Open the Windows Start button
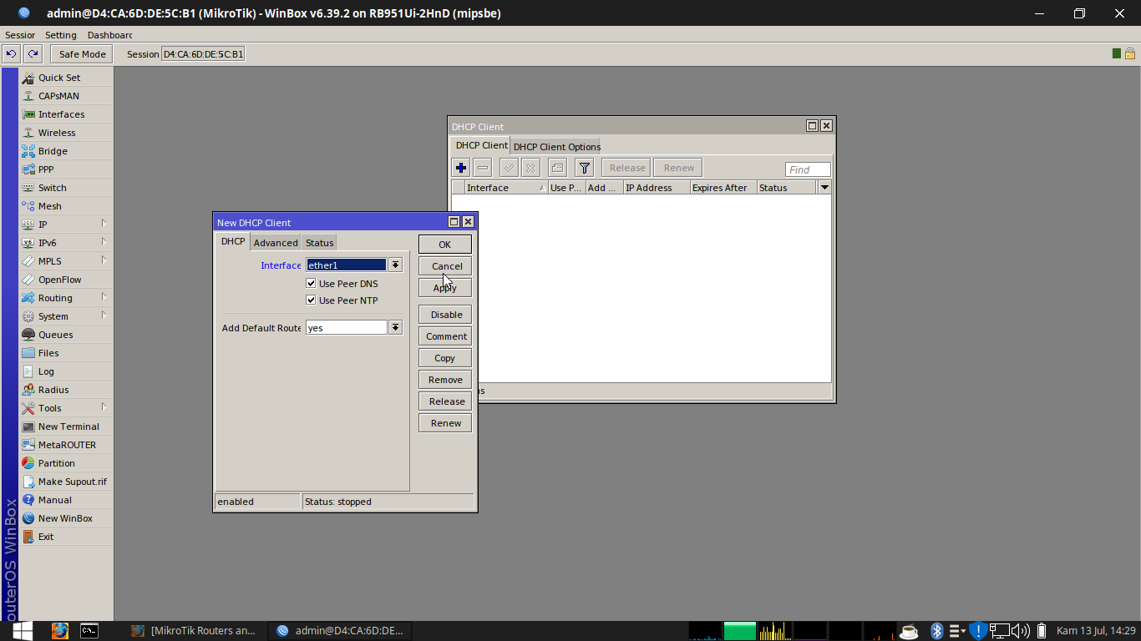This screenshot has height=641, width=1141. pos(23,631)
